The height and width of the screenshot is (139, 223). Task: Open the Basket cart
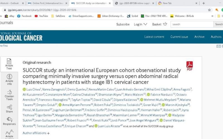(159, 24)
